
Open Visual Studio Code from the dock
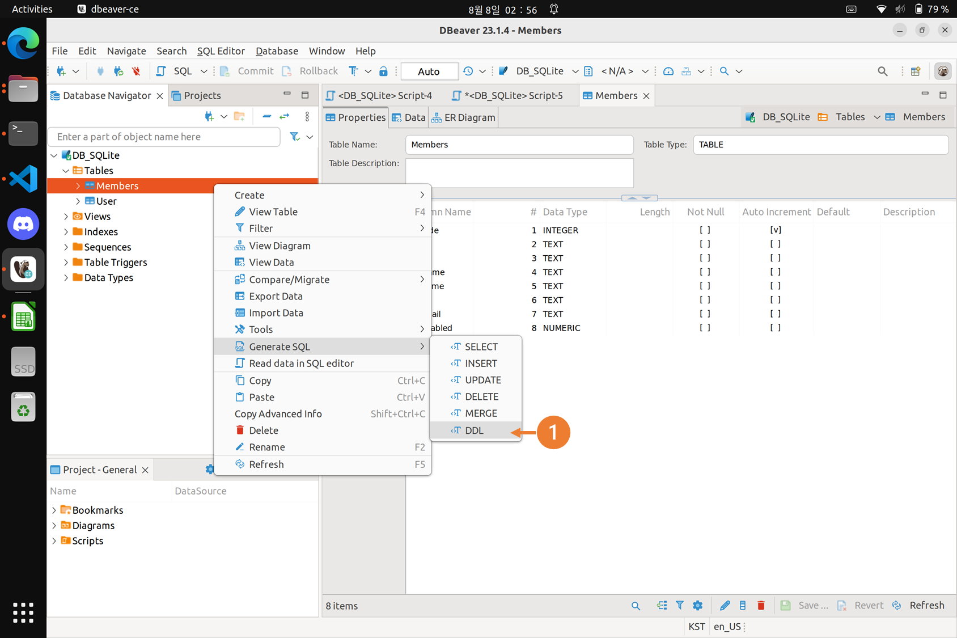point(23,179)
